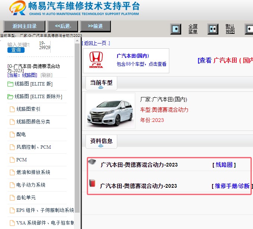Screen dimensions: 253x229
Task: Click the folder icon beside 线路图 [ELITE 版]
Action: (10, 84)
